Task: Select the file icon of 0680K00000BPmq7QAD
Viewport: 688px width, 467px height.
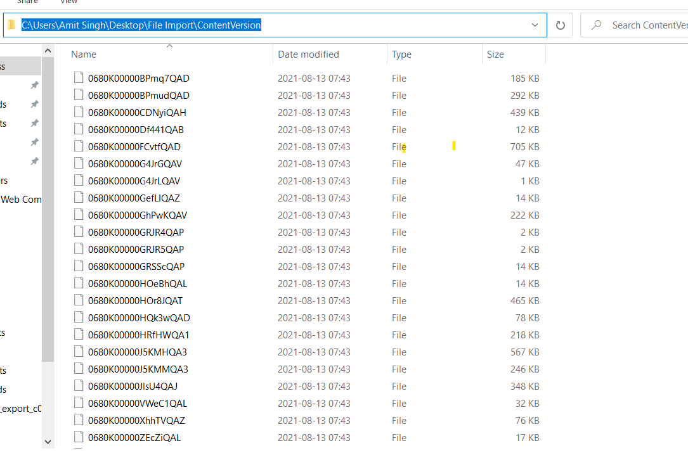Action: (79, 77)
